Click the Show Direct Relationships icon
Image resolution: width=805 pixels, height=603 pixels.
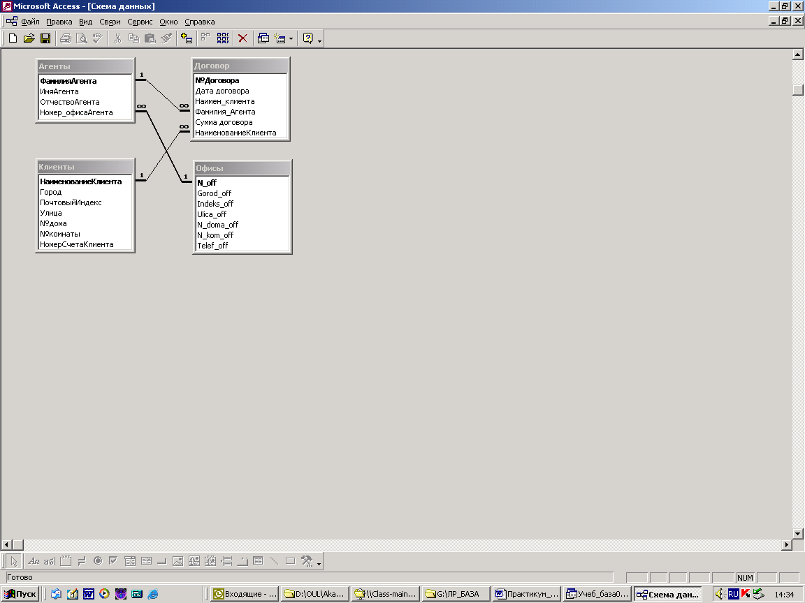(206, 38)
